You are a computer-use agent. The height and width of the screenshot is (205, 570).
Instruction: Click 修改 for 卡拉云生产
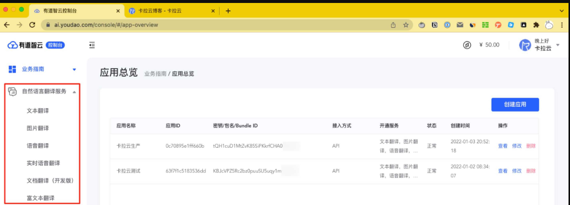pos(517,146)
